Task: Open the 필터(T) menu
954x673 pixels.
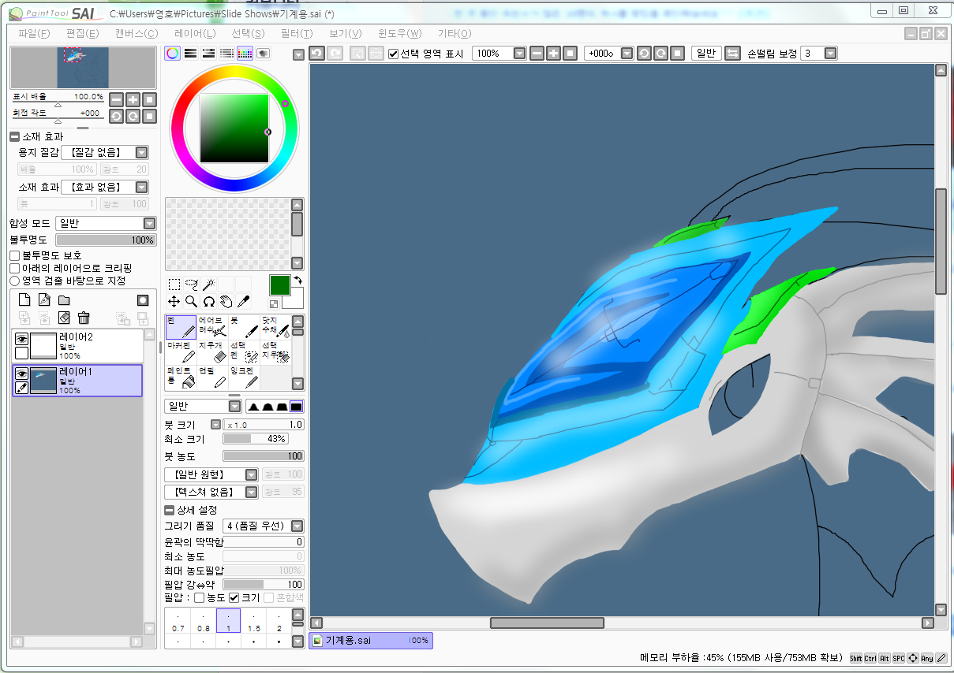Action: point(296,33)
